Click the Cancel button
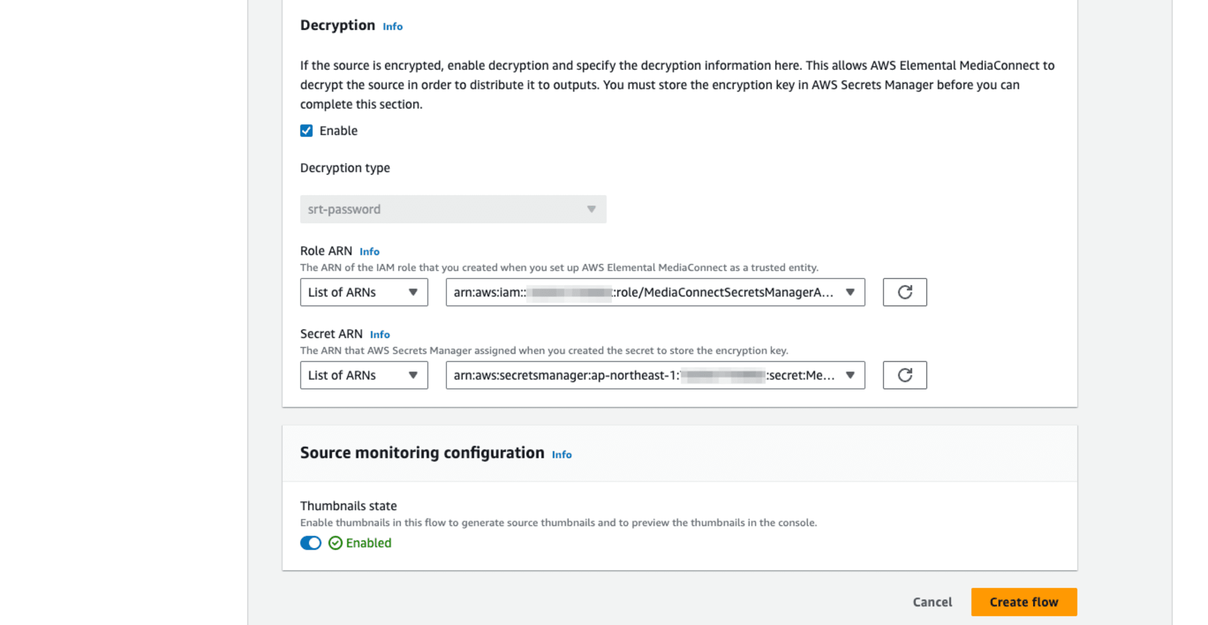This screenshot has height=625, width=1208. click(x=932, y=602)
